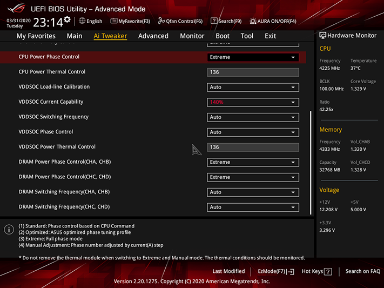Click the +3.3V 3.296 V reading
This screenshot has width=384, height=288.
[x=327, y=230]
